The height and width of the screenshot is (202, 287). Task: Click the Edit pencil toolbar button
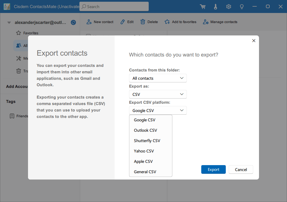(123, 22)
